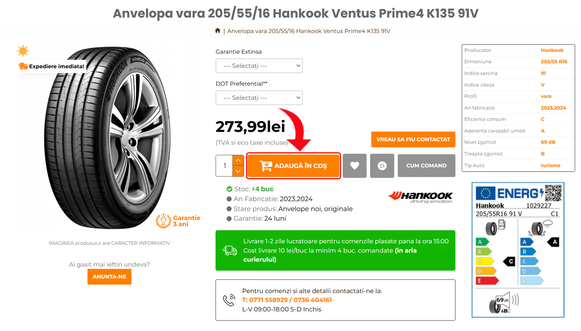Open the DOT Preferential dropdown

pyautogui.click(x=259, y=98)
